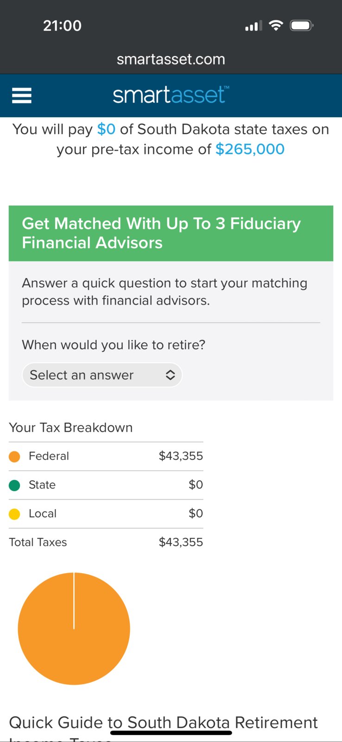Tap the 21:00 clock in status bar
The height and width of the screenshot is (742, 342).
[x=62, y=26]
